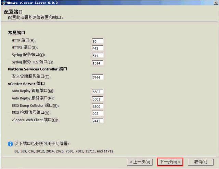
Task: Go back with the 上一步(B) button
Action: [140, 162]
